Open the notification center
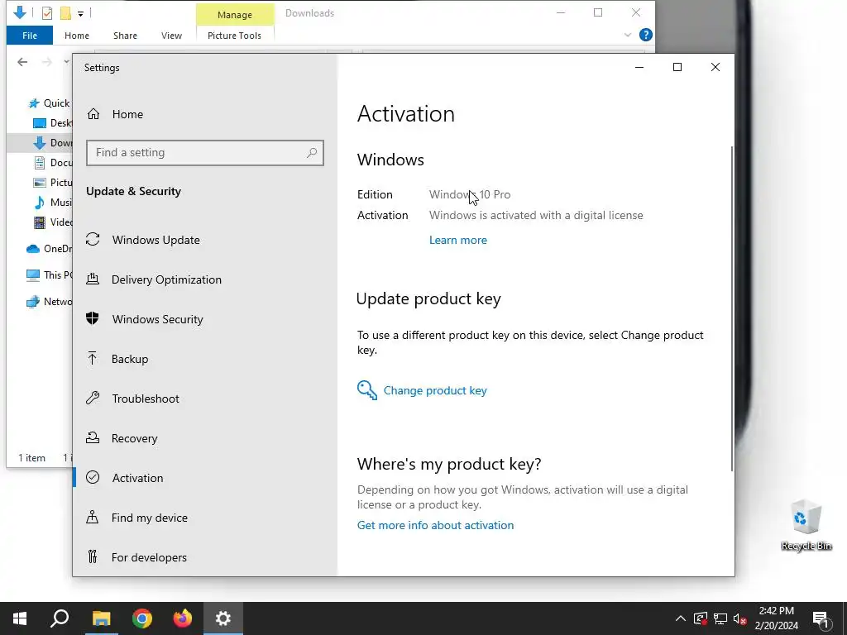 (821, 618)
